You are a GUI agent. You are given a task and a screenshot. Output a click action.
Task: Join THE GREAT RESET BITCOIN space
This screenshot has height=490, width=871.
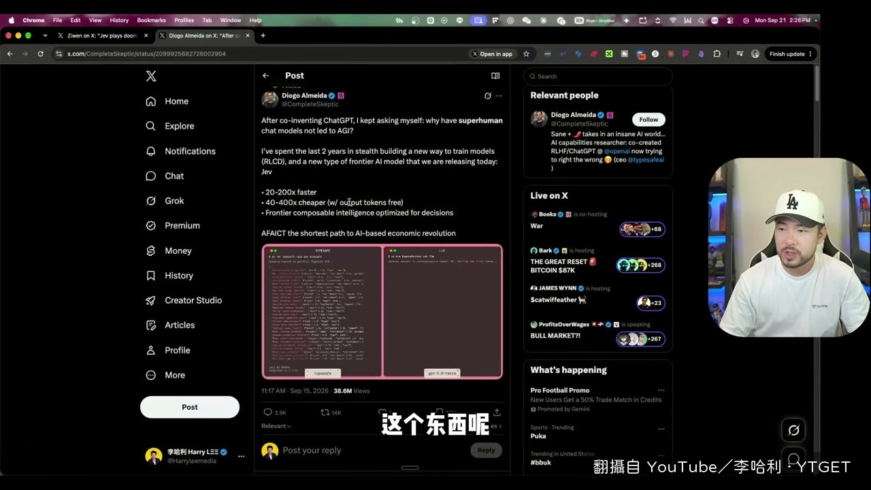coord(597,261)
